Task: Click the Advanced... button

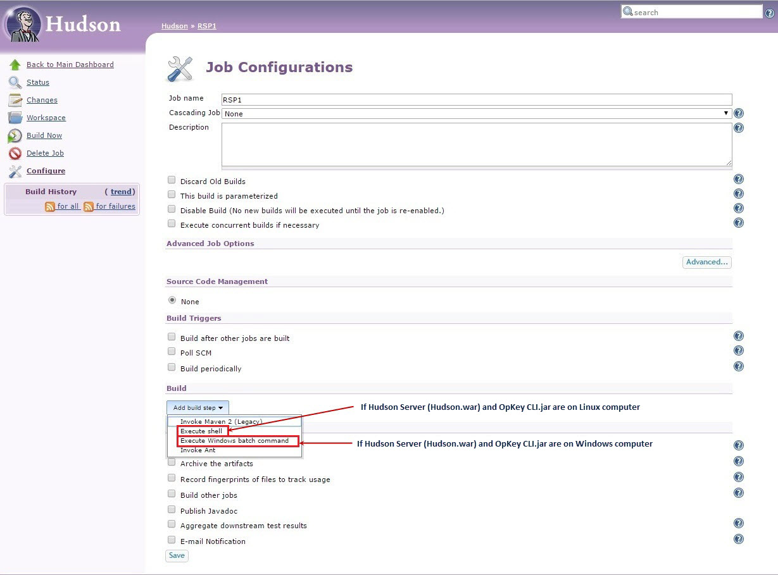Action: pyautogui.click(x=707, y=262)
